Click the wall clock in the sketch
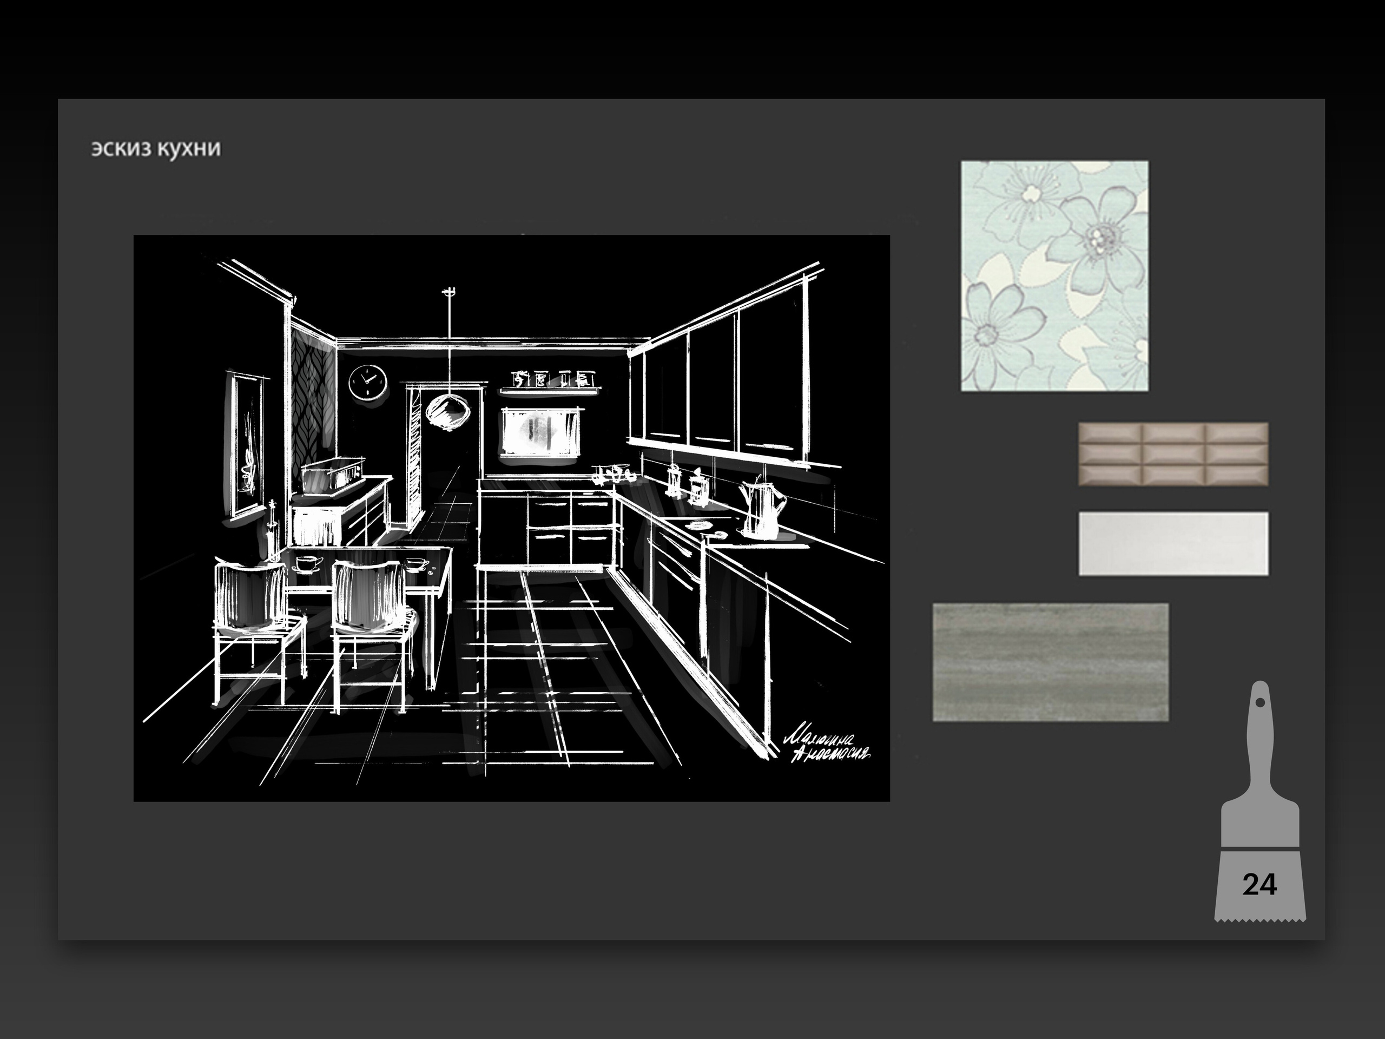This screenshot has height=1039, width=1385. [x=367, y=382]
